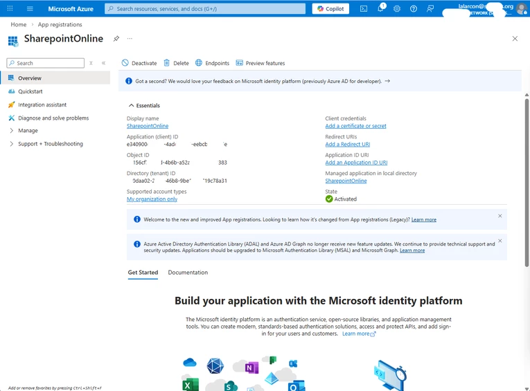Open the Azure apps grid launcher
This screenshot has width=530, height=391.
point(10,8)
